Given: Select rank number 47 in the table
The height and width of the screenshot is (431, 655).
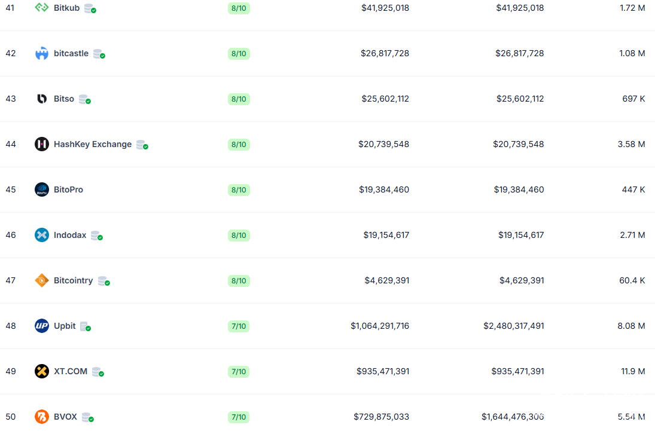Looking at the screenshot, I should tap(10, 280).
